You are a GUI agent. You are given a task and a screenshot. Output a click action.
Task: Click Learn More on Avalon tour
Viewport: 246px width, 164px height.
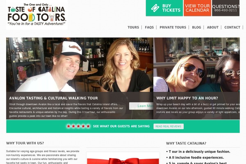[x=141, y=106]
